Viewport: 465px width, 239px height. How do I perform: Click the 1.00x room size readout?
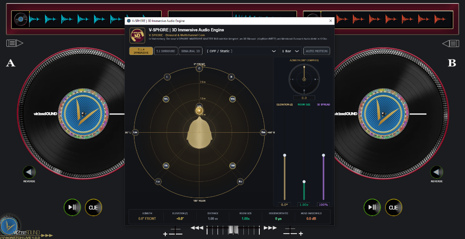pyautogui.click(x=246, y=219)
